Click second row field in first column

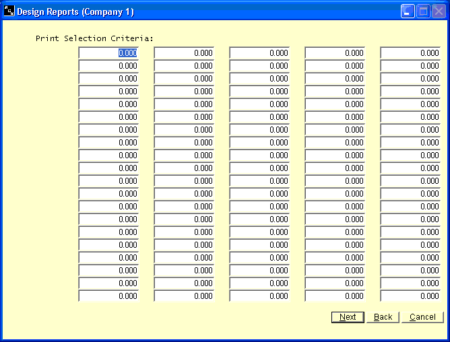pos(108,66)
